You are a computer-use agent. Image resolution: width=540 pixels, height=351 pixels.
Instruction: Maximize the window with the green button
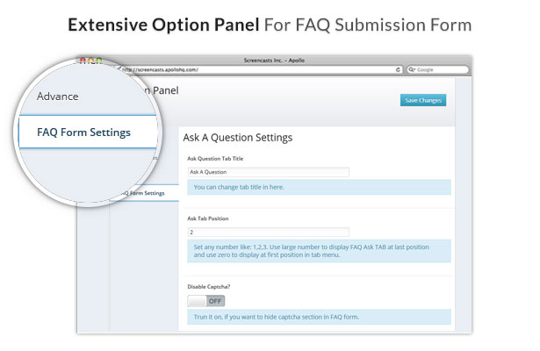coord(99,61)
